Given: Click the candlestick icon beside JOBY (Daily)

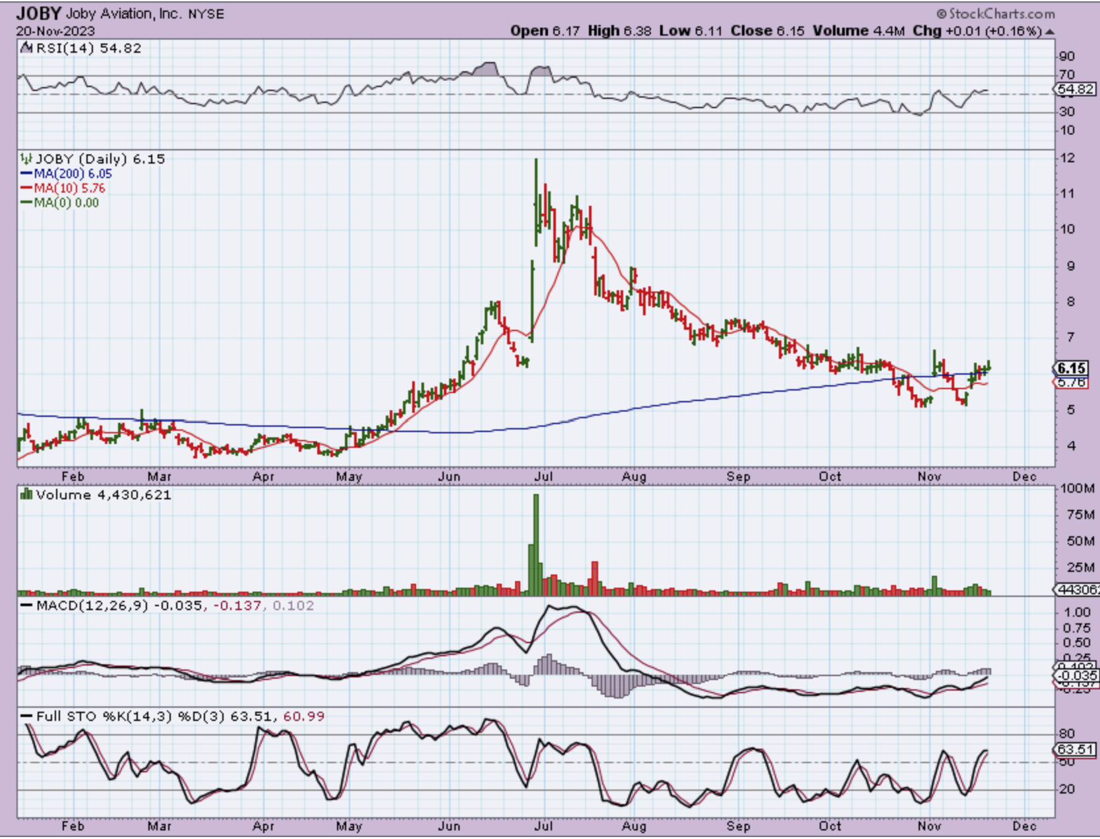Looking at the screenshot, I should 26,159.
